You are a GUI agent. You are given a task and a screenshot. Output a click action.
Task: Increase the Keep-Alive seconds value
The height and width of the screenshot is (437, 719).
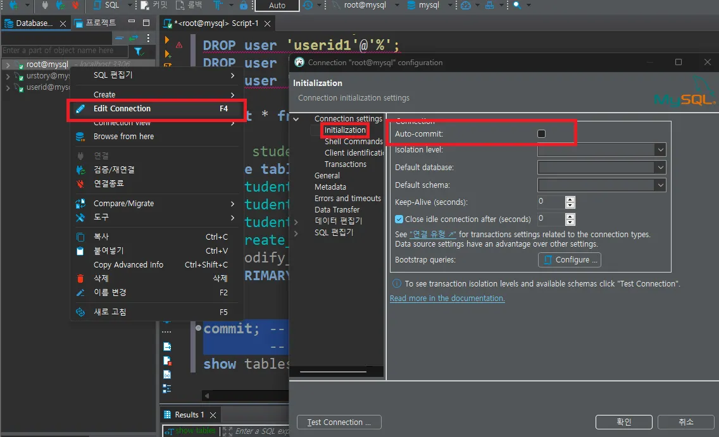[x=570, y=199]
